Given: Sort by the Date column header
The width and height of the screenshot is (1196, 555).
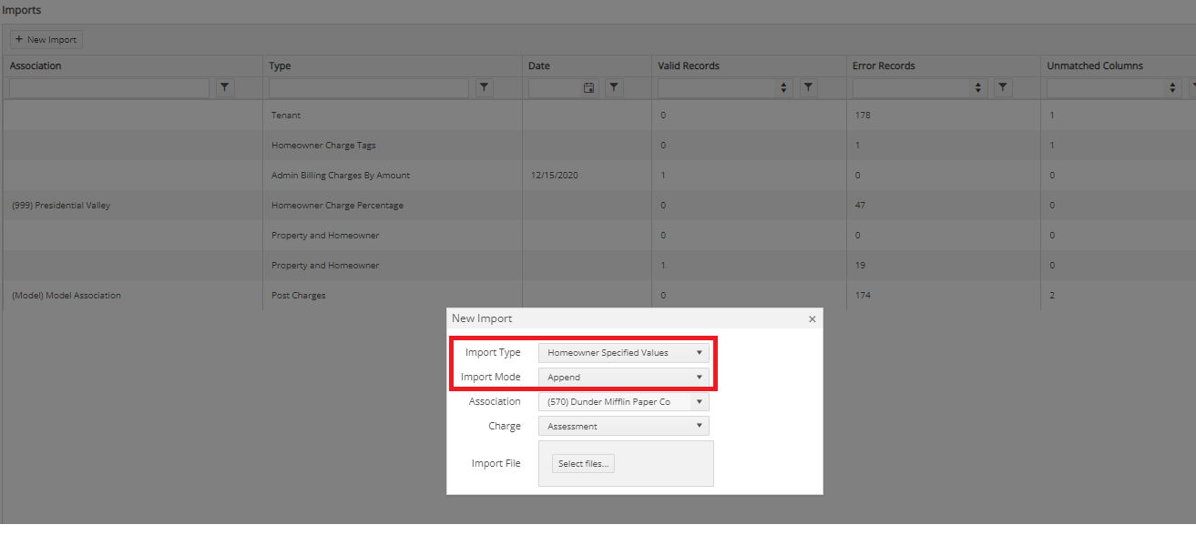Looking at the screenshot, I should 539,66.
